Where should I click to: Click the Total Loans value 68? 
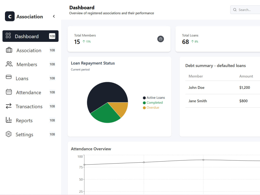[185, 42]
